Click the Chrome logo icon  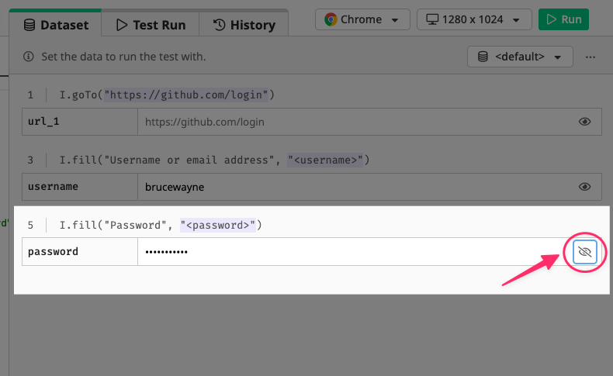click(x=331, y=19)
